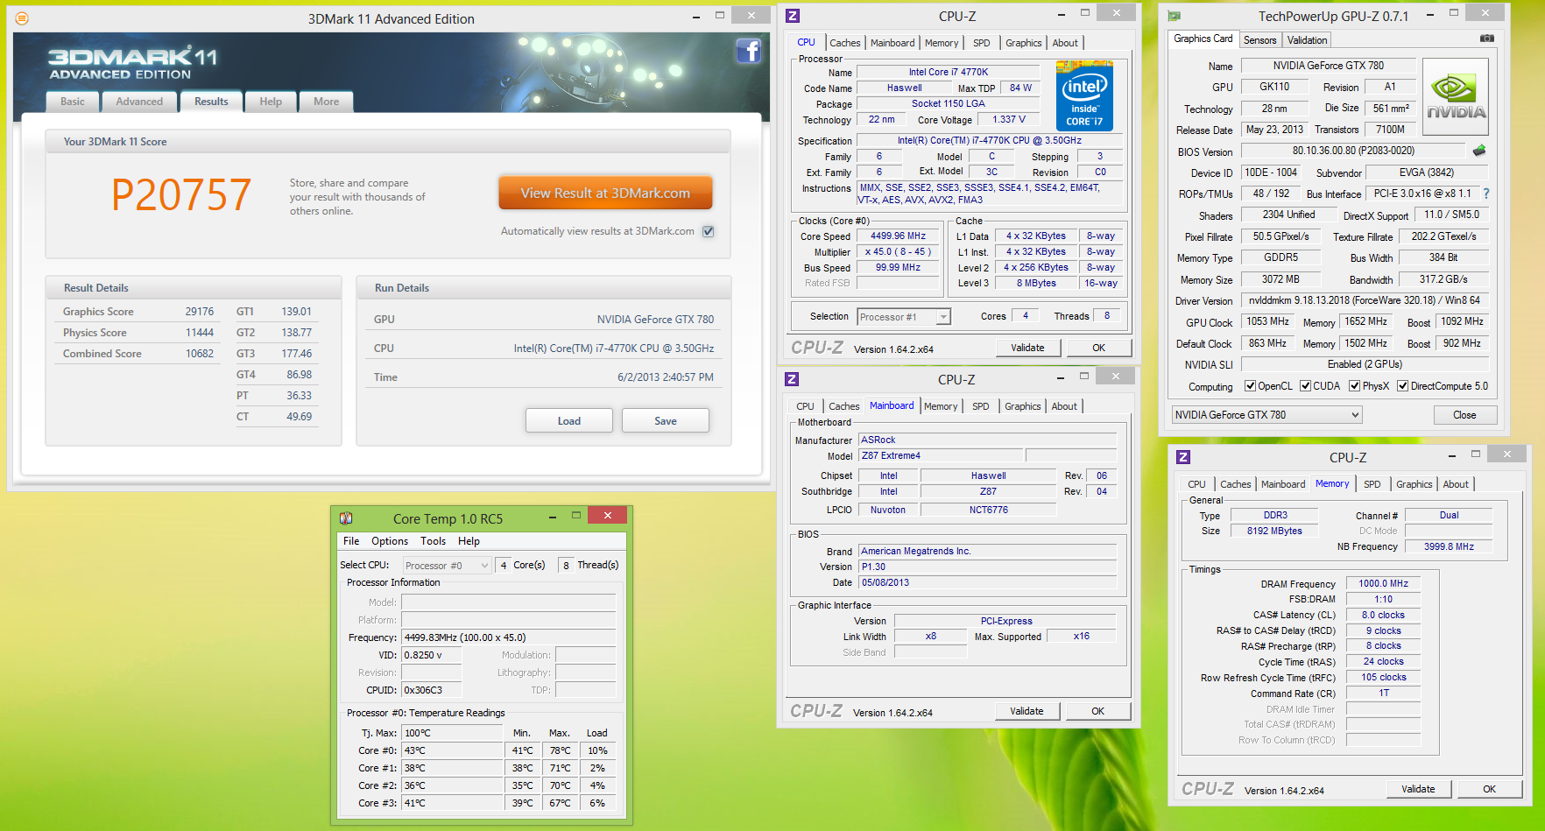Screen dimensions: 1545x831
Task: Click the Graphics Score value 29176
Action: [199, 312]
